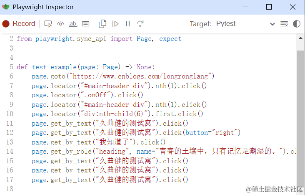
Task: Click the '我知道了' get_by_text line
Action: [99, 142]
